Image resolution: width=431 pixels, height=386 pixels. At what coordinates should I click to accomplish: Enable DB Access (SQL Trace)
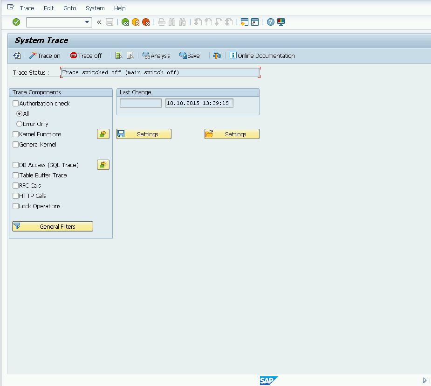[14, 165]
